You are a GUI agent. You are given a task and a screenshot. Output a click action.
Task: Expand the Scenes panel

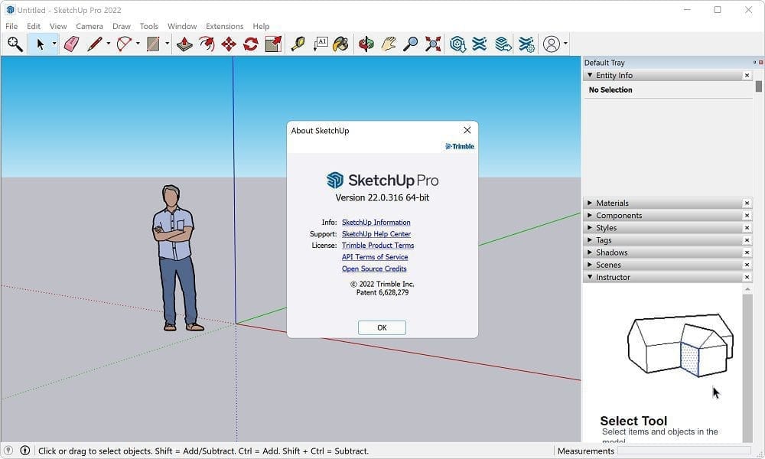click(590, 265)
